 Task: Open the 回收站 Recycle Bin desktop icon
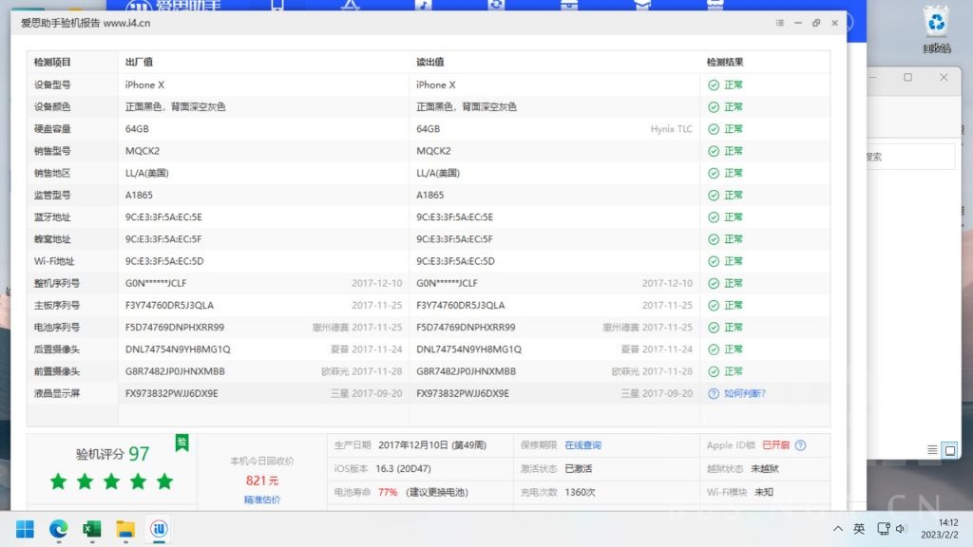coord(935,21)
